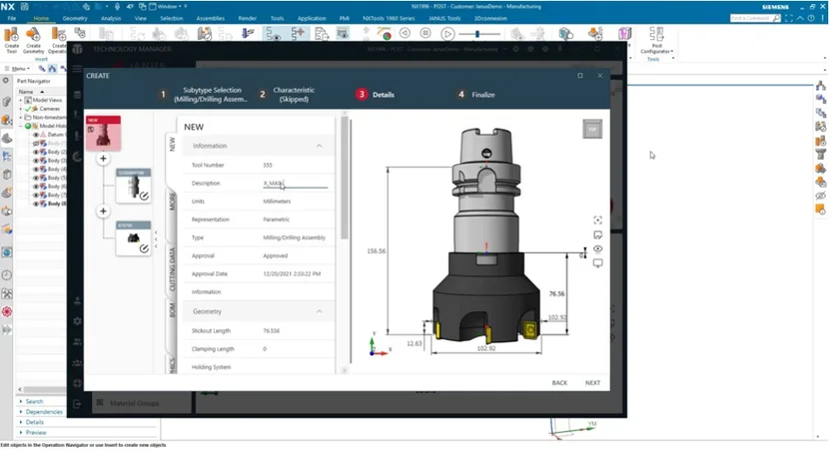Open the NXTools 1980 Series tab
This screenshot has width=839, height=451.
tap(389, 18)
